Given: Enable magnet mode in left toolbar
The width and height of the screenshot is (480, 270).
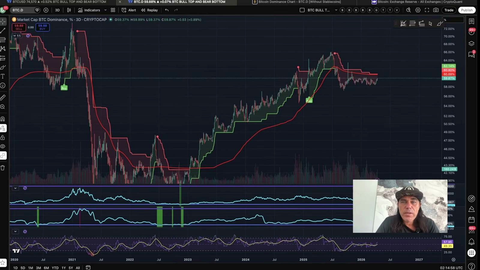Looking at the screenshot, I should [3, 119].
